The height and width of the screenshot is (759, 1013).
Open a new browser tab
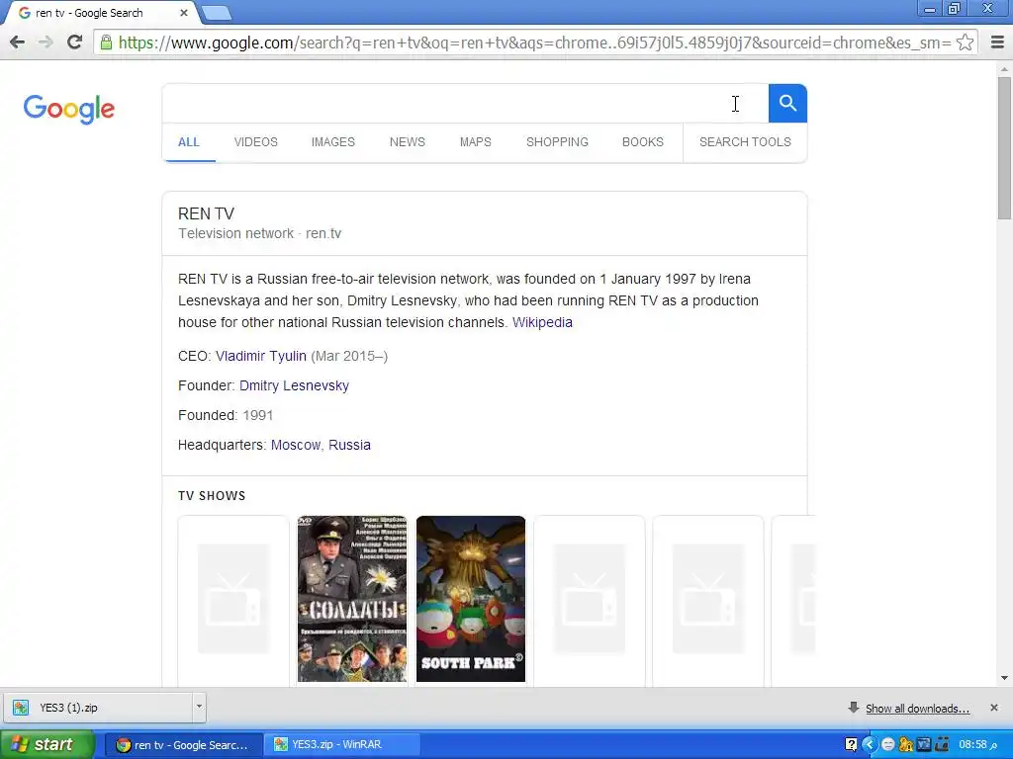pos(217,13)
